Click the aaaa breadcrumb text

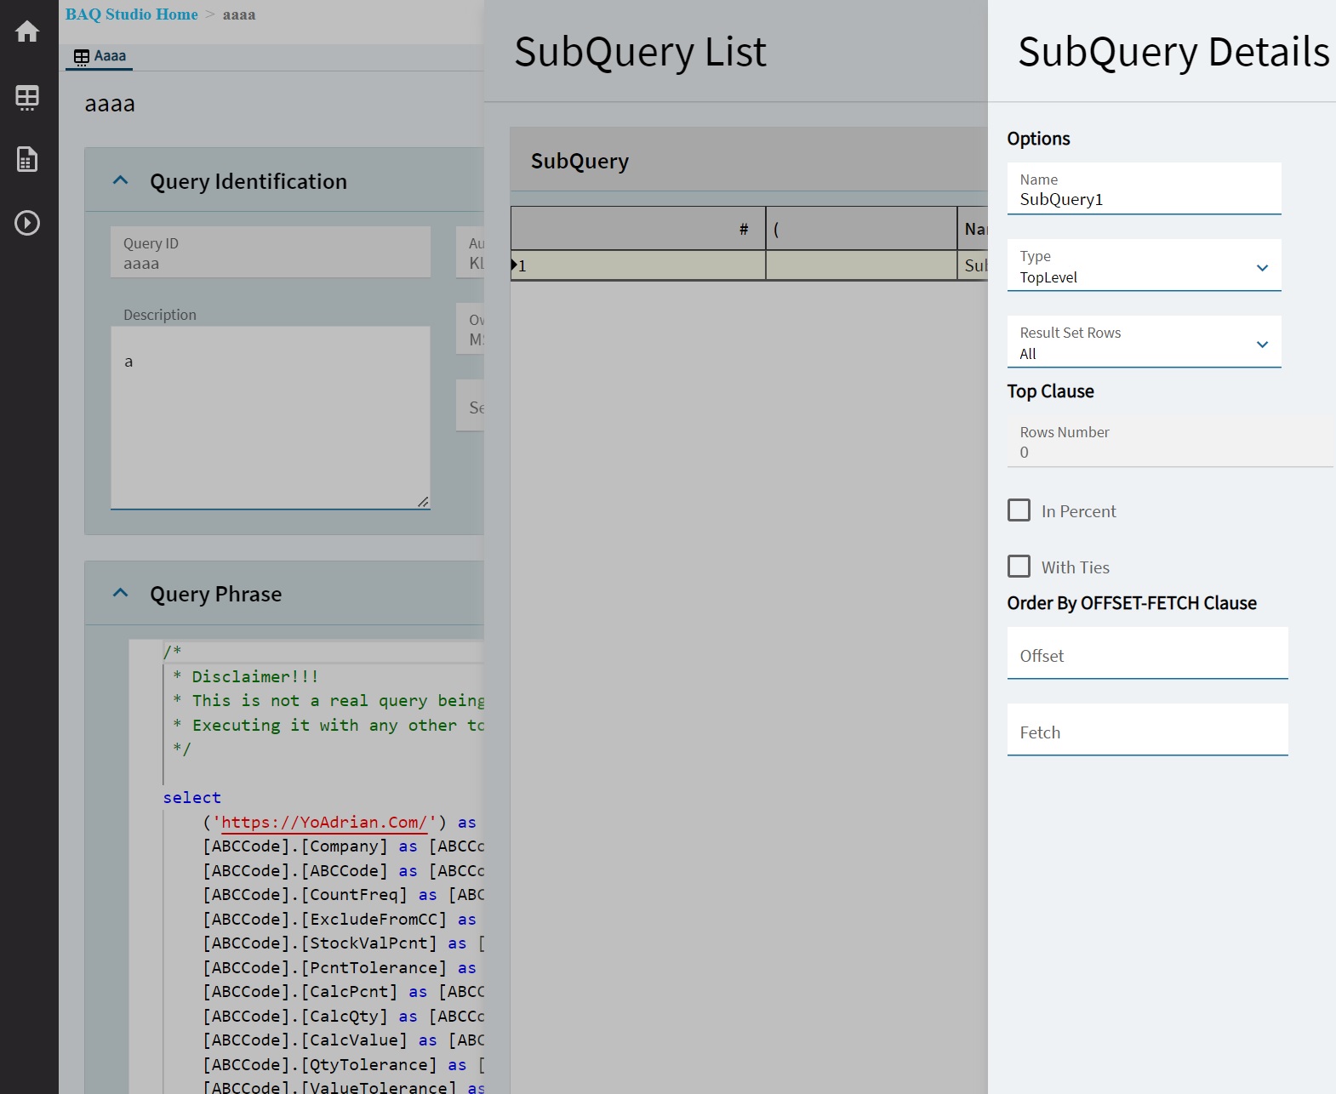click(239, 14)
